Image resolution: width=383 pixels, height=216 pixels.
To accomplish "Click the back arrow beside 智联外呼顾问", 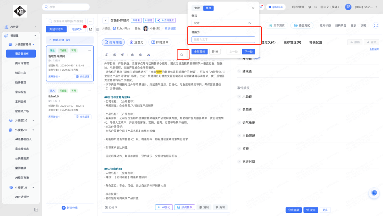I will click(105, 21).
